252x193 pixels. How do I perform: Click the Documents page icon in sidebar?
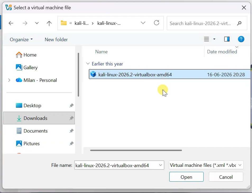[19, 131]
